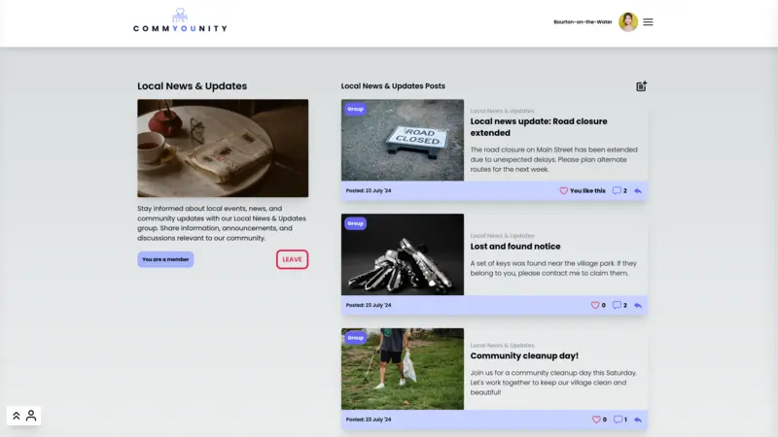Click group description starting 'Stay informed about'
Screen dimensions: 778x437
(222, 223)
